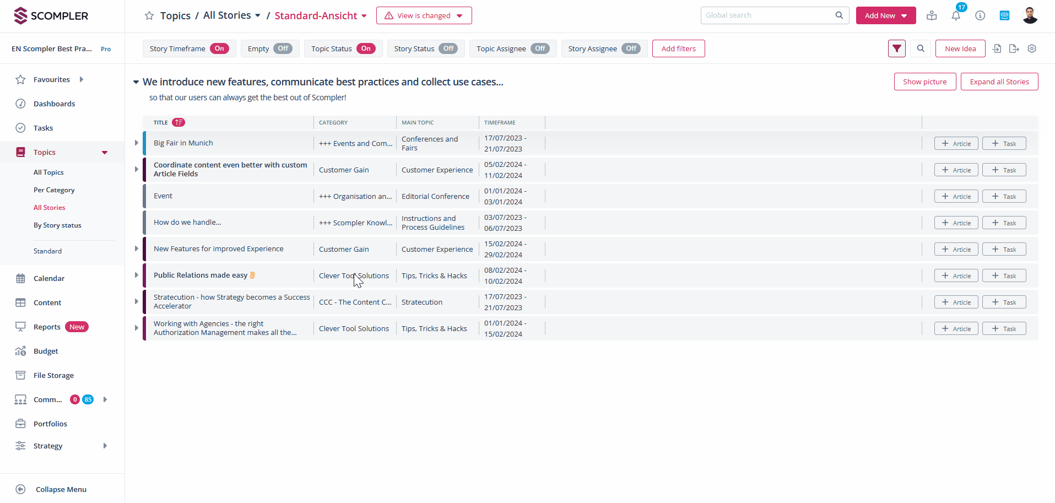Select By Story status submenu item
The height and width of the screenshot is (503, 1055).
click(x=57, y=225)
